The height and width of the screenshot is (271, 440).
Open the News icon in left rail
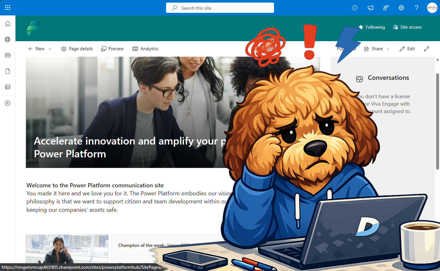click(8, 55)
